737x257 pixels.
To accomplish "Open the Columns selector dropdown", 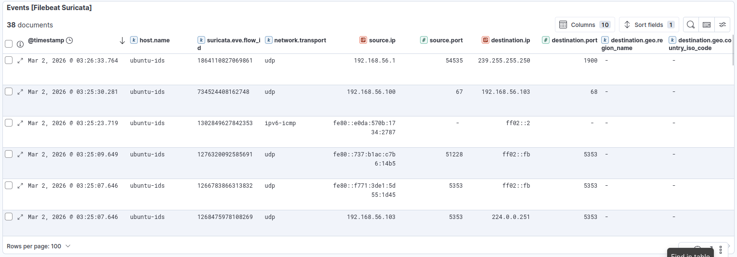I will pos(585,25).
